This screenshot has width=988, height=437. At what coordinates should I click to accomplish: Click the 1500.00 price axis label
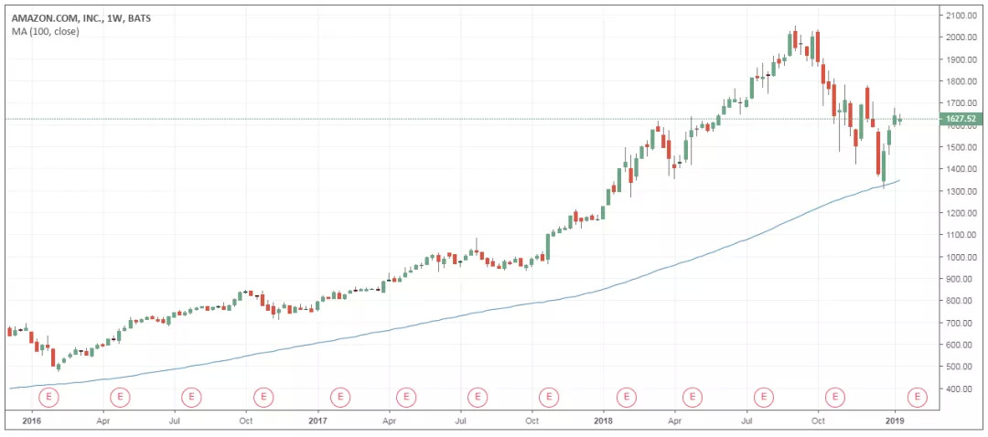click(961, 146)
